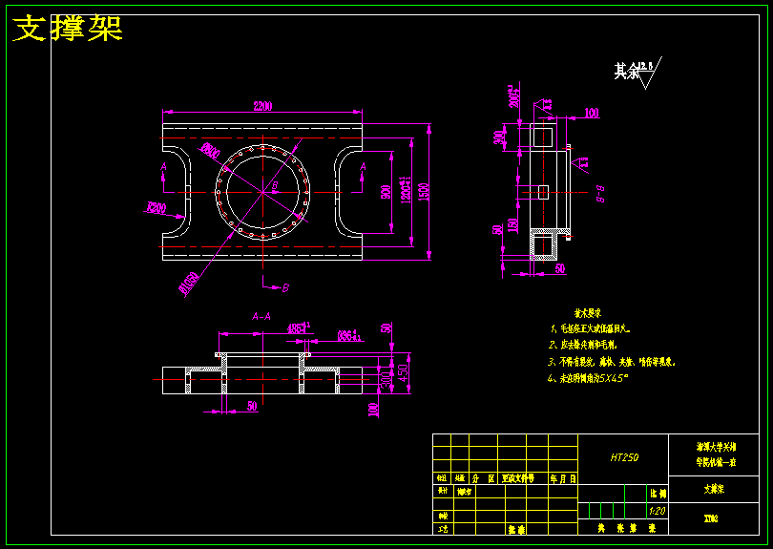This screenshot has width=773, height=549.
Task: Click the drawing number cell below part name
Action: pyautogui.click(x=714, y=518)
